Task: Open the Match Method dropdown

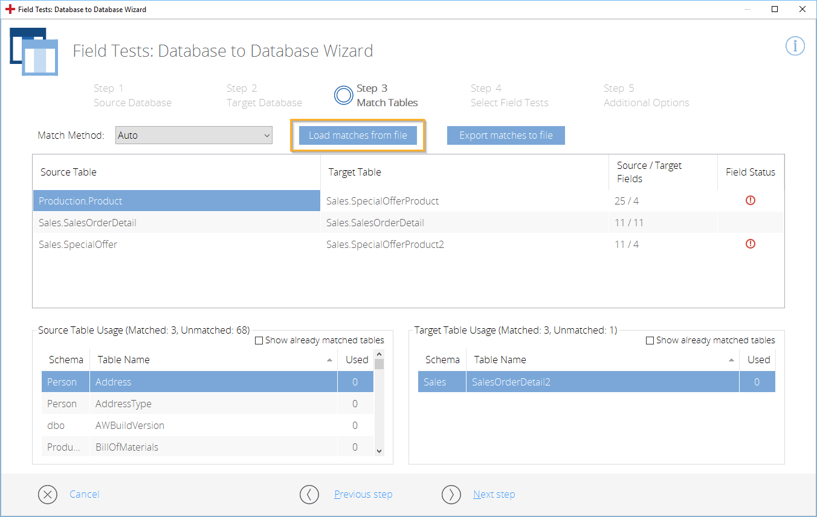Action: pyautogui.click(x=194, y=136)
